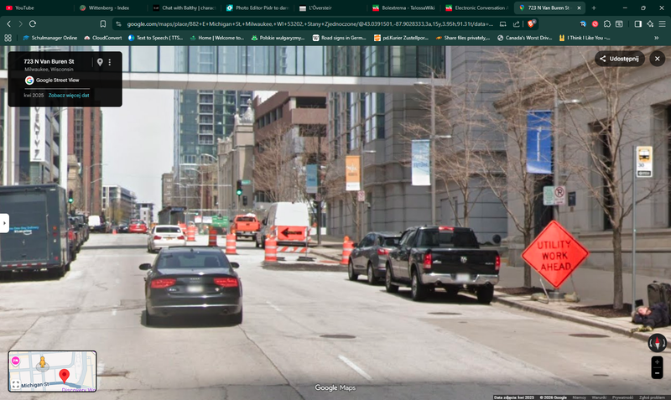
Task: Open the Road signs in Germany bookmark
Action: pos(340,38)
